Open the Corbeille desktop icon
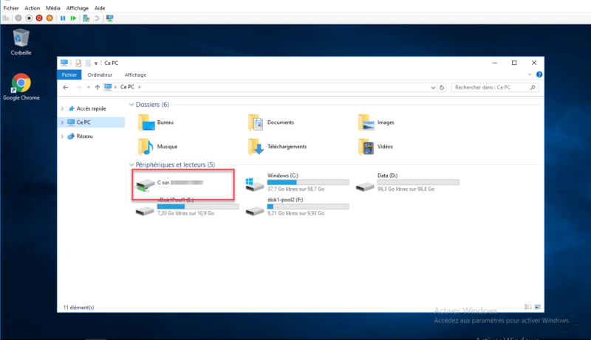Image resolution: width=591 pixels, height=340 pixels. 21,42
